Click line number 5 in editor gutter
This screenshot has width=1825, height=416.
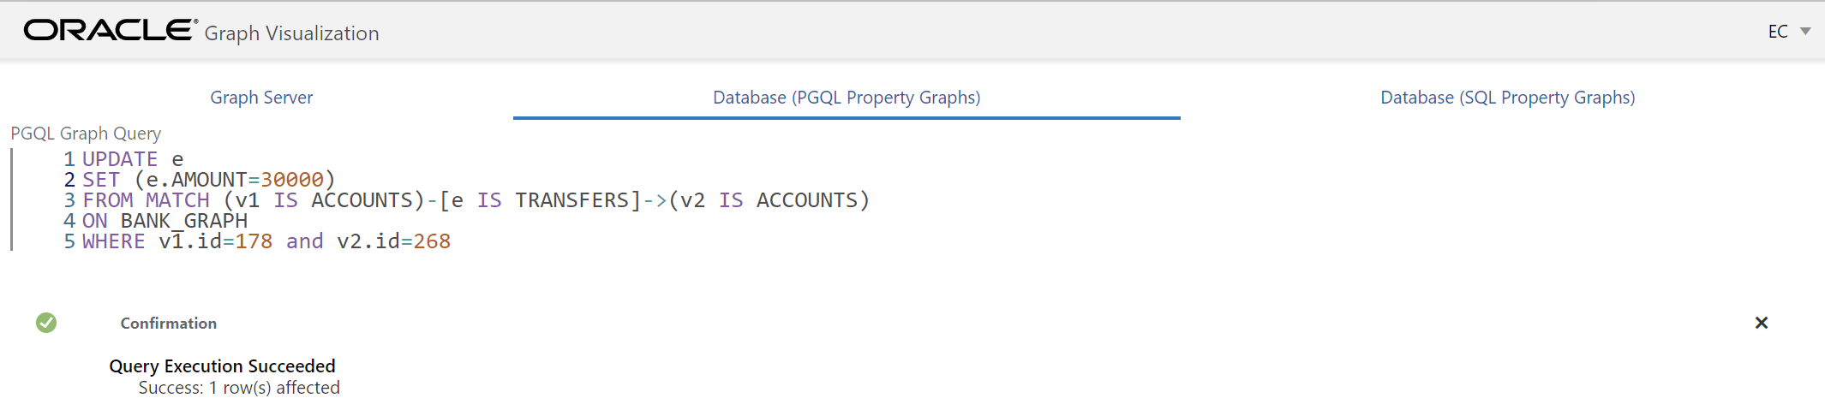(69, 241)
